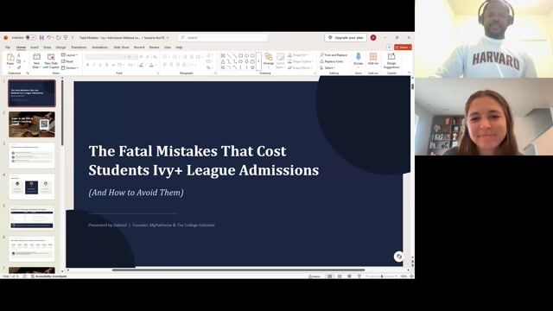The image size is (553, 311).
Task: Open the Design tab
Action: click(x=60, y=48)
